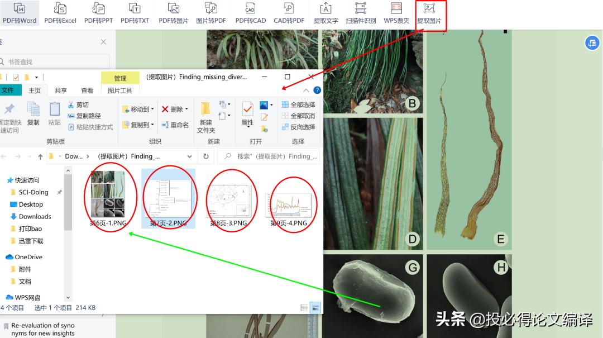603x338 pixels.
Task: Open the WPS票夹 tool
Action: pyautogui.click(x=396, y=14)
